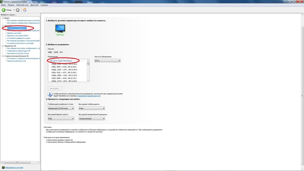Image resolution: width=304 pixels, height=171 pixels.
Task: Open the Управление параметрами 3D link
Action: pos(89,96)
